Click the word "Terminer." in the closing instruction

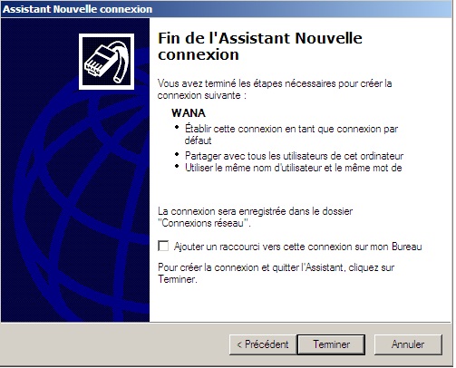click(x=178, y=279)
